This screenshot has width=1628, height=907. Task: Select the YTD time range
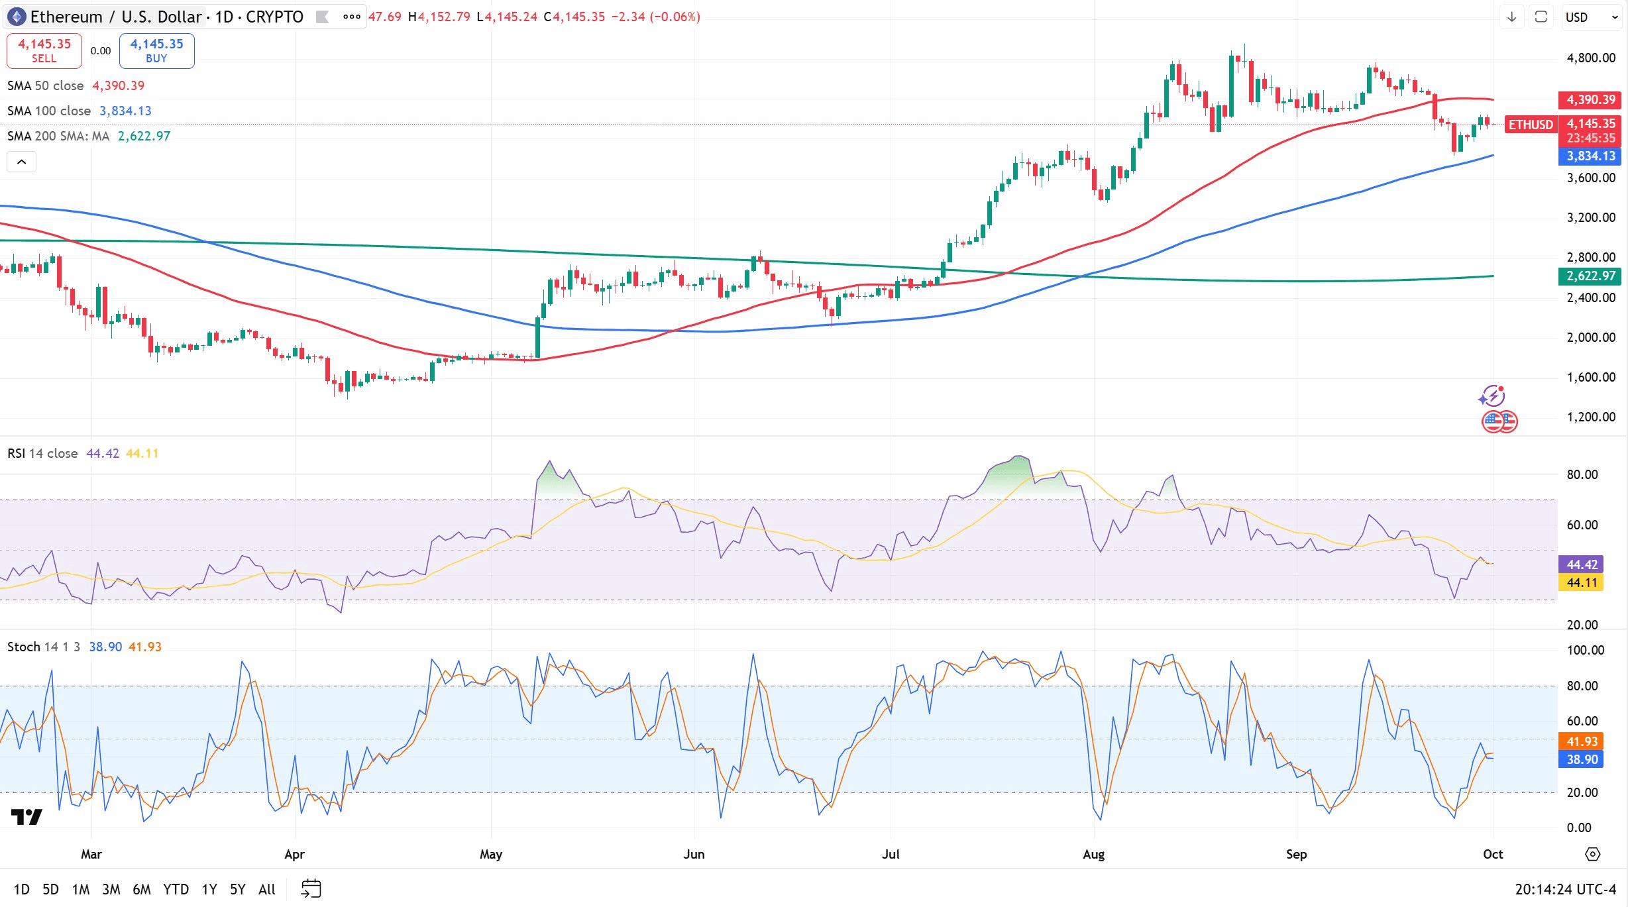click(176, 889)
